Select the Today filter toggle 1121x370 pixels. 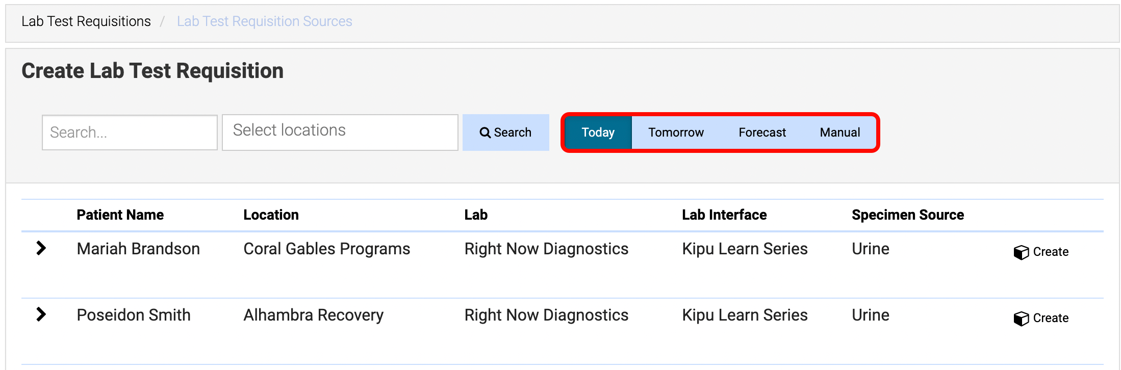coord(598,133)
